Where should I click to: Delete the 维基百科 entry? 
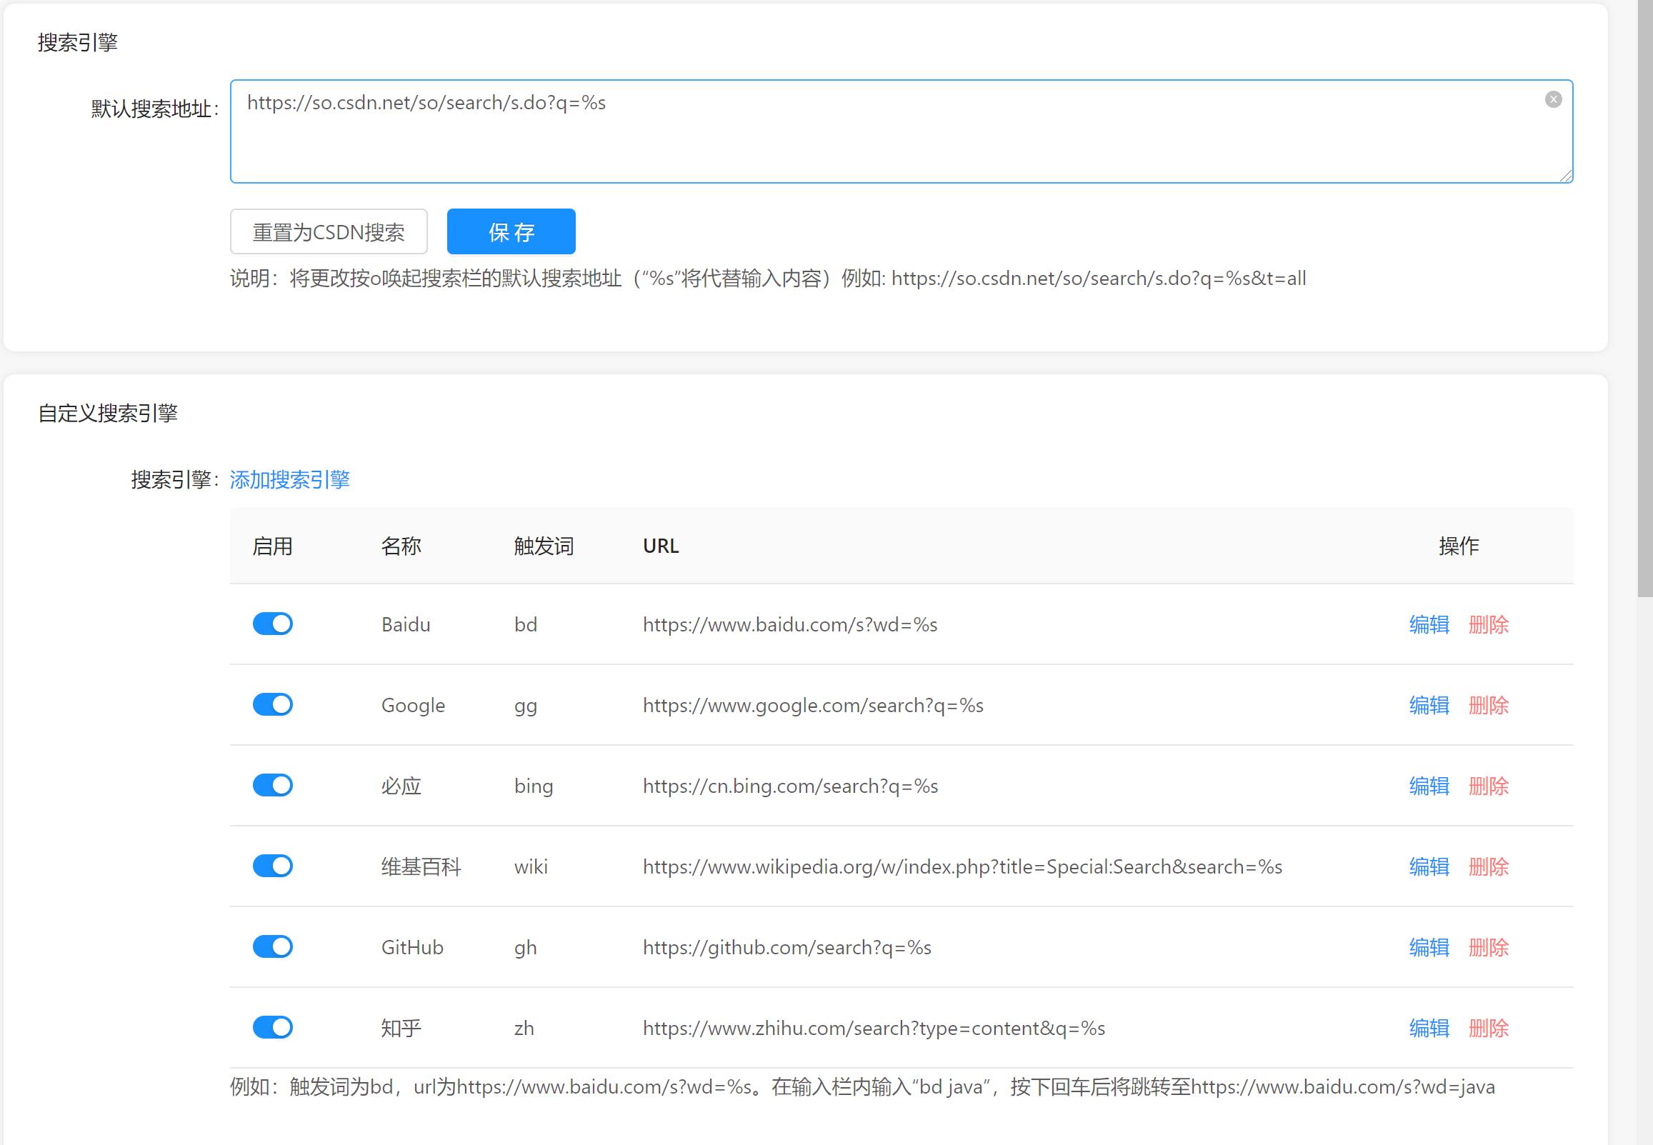click(x=1489, y=866)
